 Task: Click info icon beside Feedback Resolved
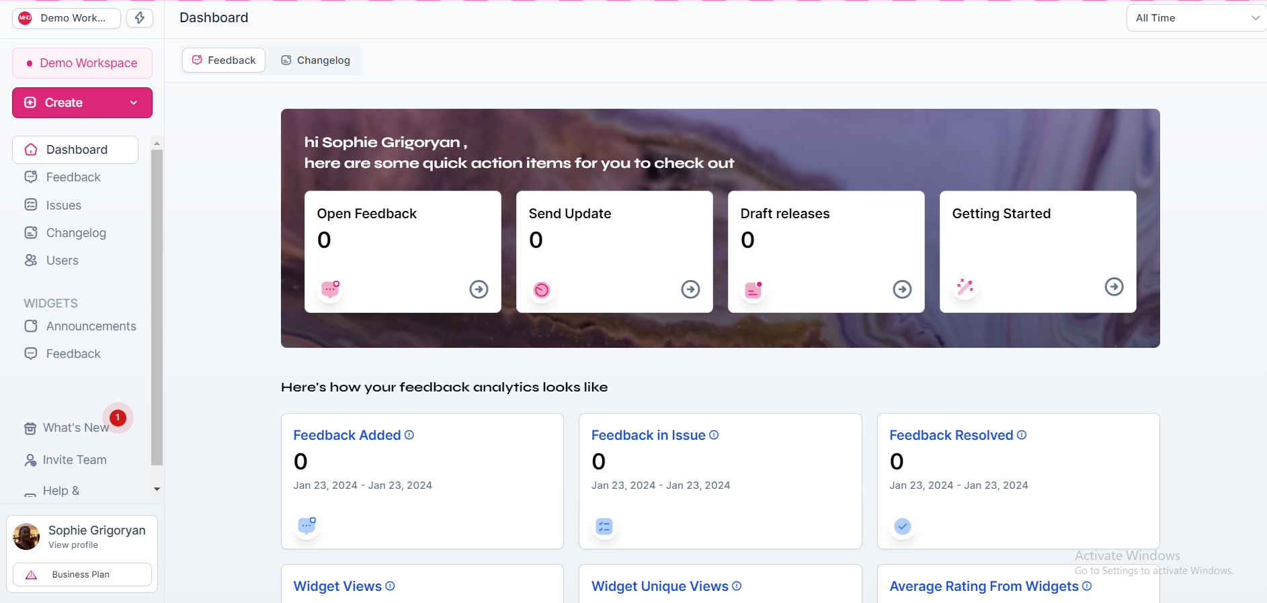click(1022, 435)
